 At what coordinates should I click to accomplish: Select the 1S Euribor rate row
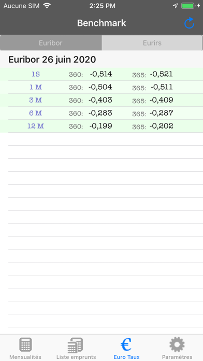(102, 74)
